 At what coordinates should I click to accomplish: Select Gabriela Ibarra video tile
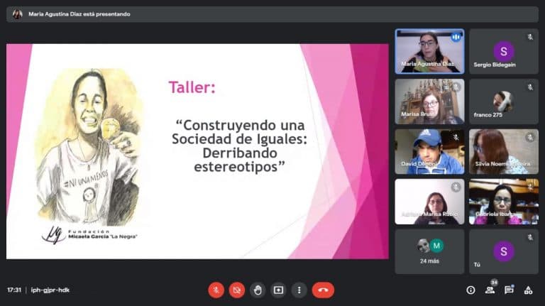coord(504,202)
